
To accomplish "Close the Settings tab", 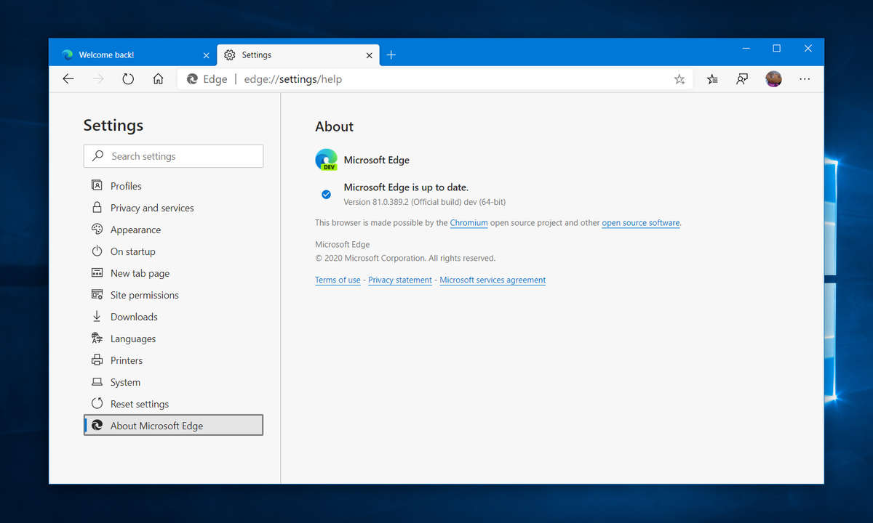I will pyautogui.click(x=369, y=55).
